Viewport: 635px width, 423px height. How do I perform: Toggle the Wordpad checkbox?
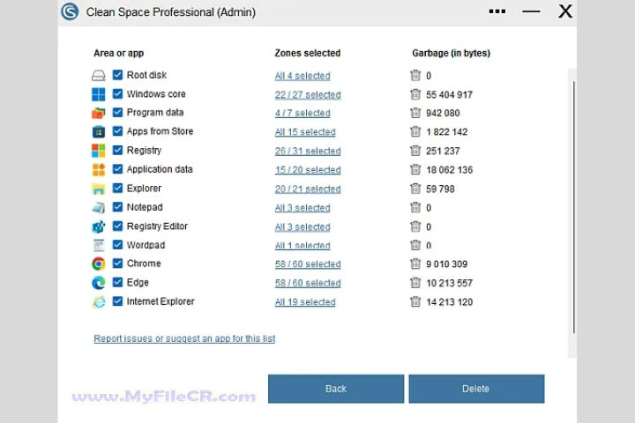click(x=117, y=245)
